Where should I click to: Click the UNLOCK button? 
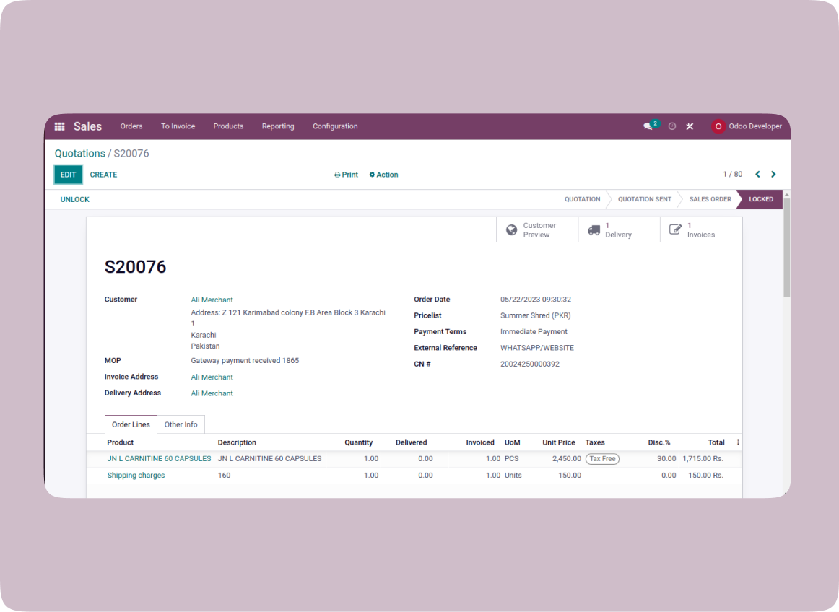75,199
